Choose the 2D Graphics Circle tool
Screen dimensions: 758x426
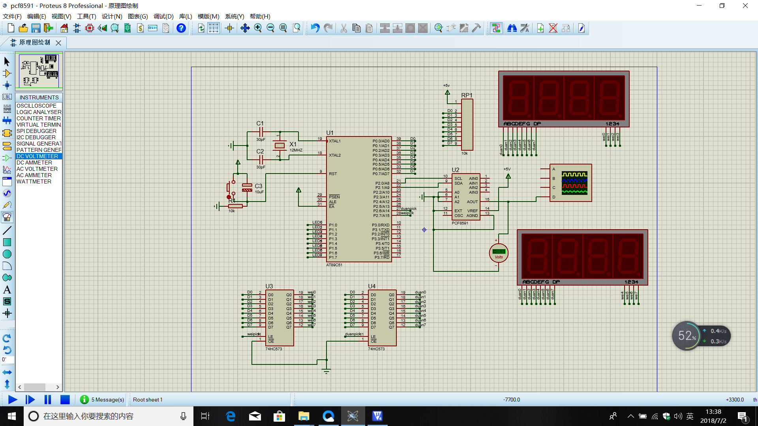pyautogui.click(x=7, y=254)
